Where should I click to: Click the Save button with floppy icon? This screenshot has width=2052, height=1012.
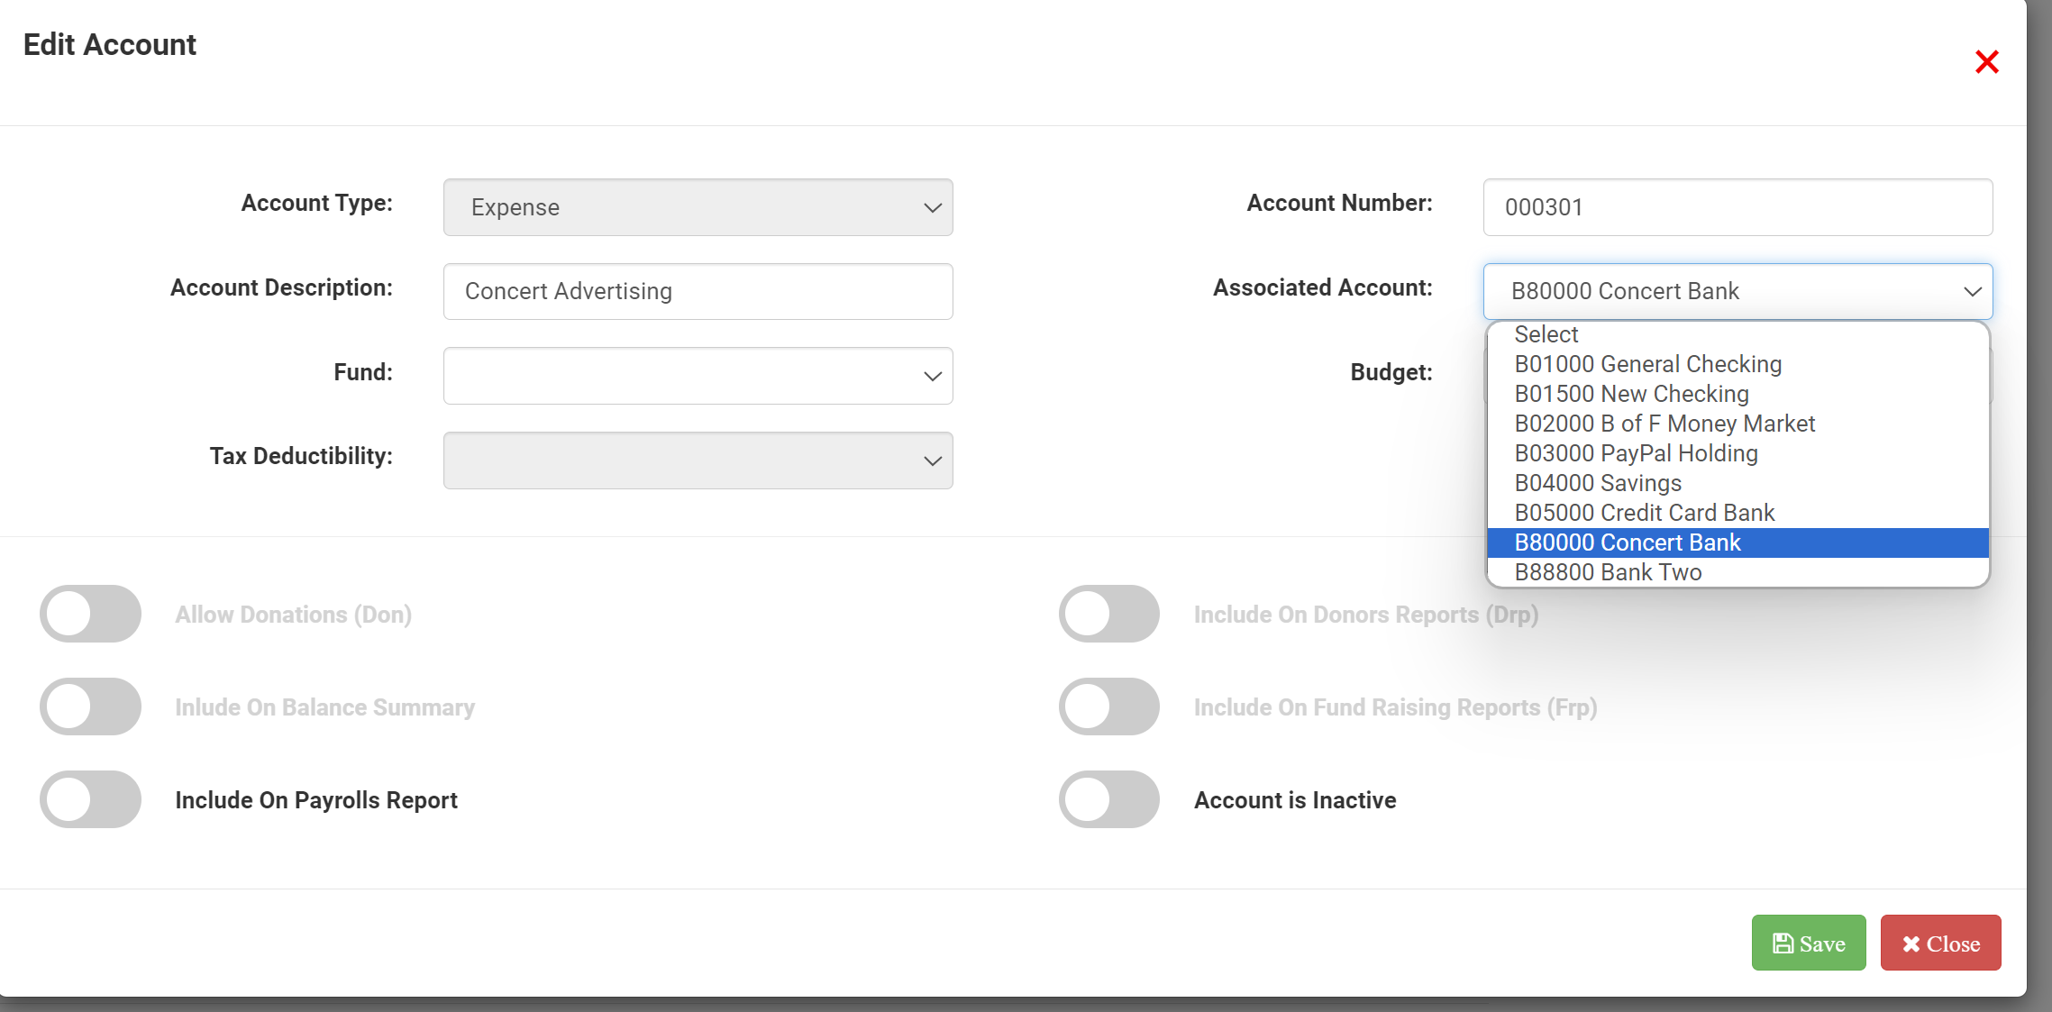pos(1808,943)
